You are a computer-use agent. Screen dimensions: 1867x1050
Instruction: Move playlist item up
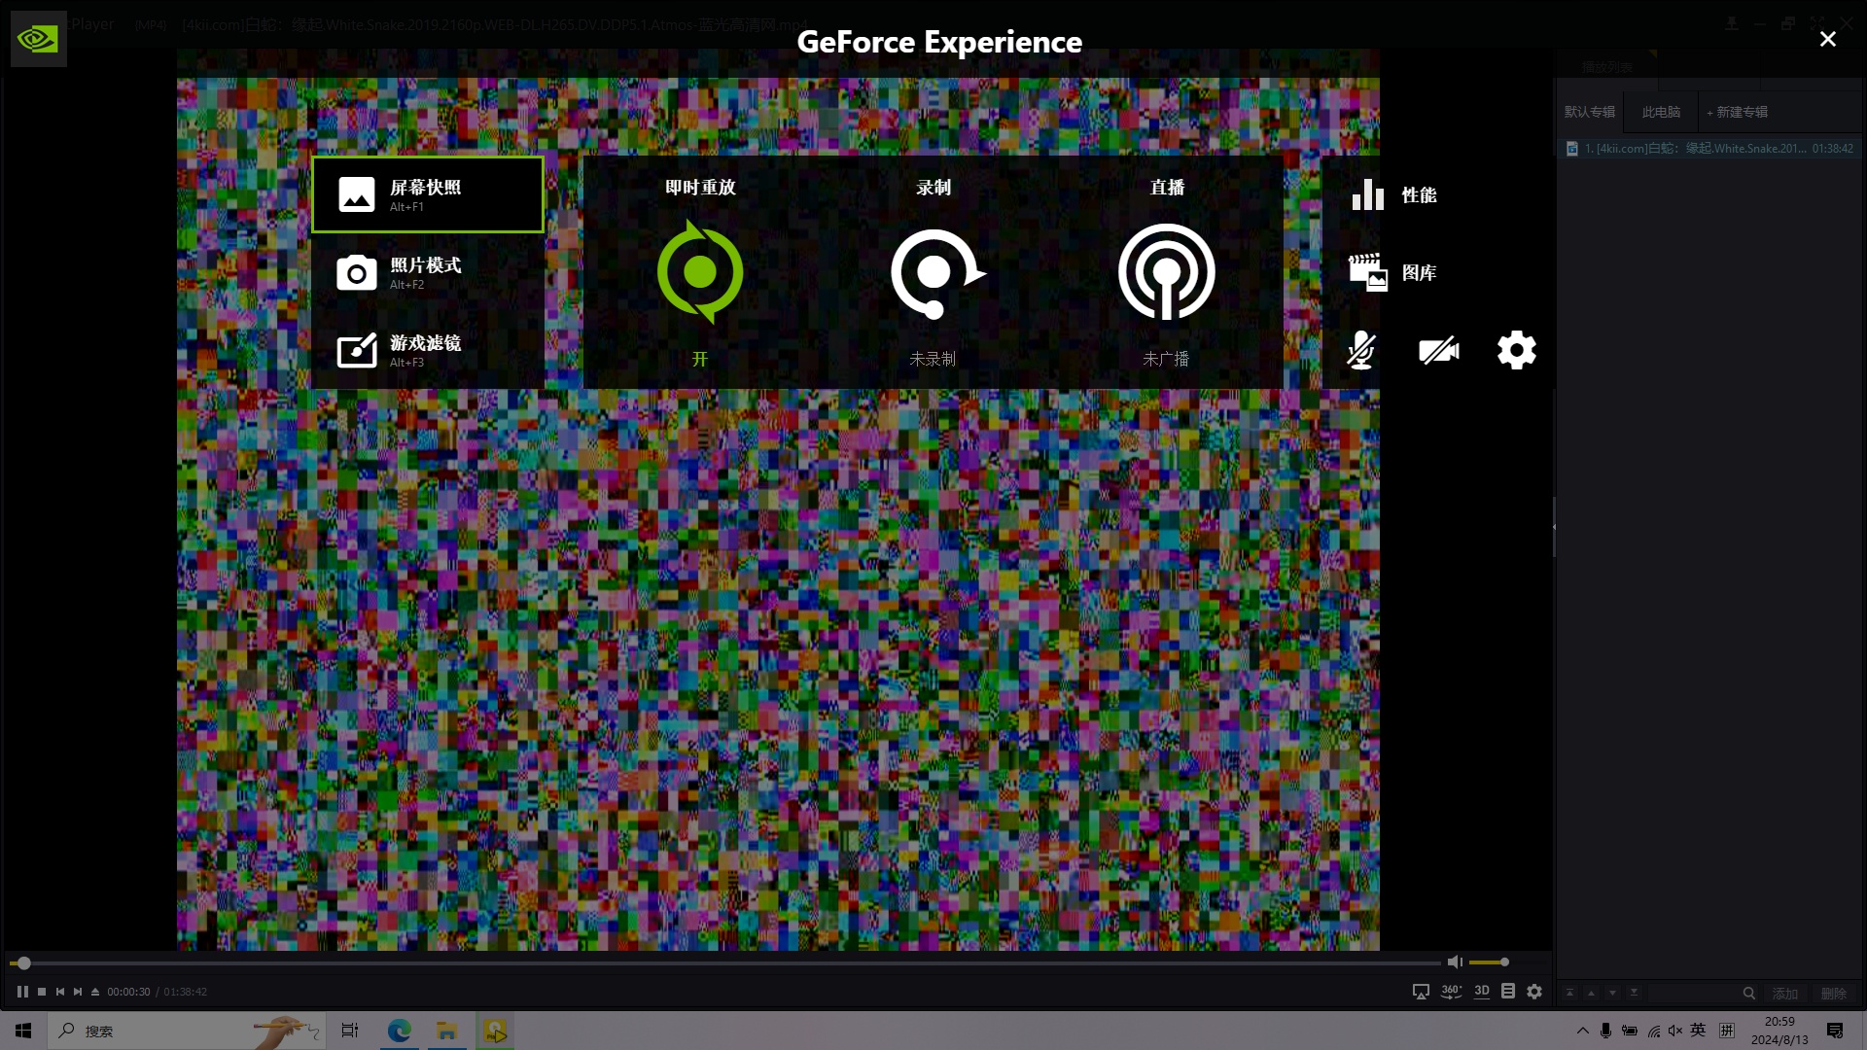click(1591, 993)
